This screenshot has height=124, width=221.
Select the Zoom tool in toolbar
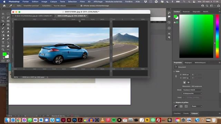3,50
